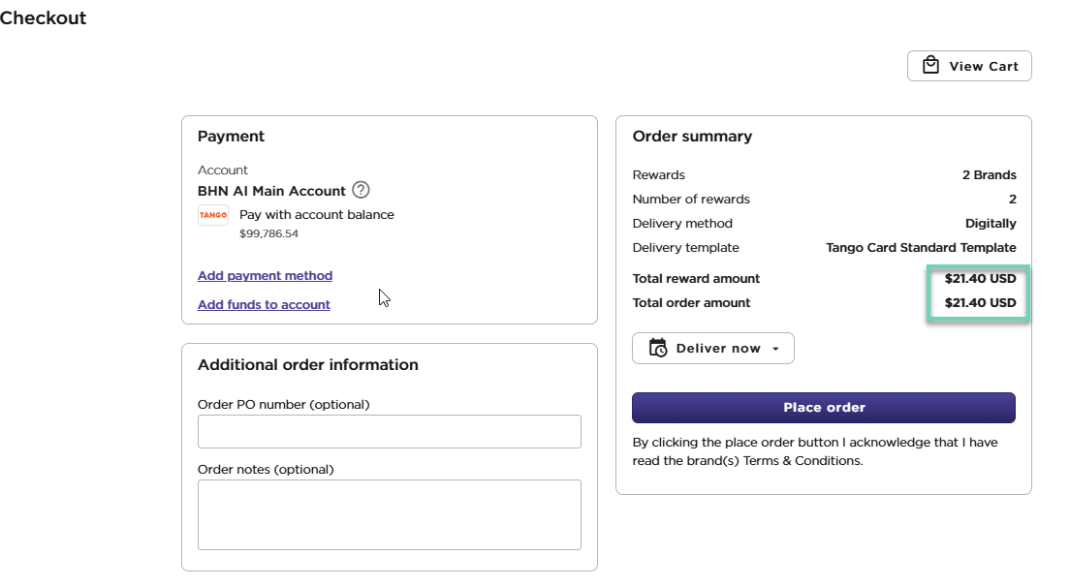The width and height of the screenshot is (1070, 587).
Task: Click the shopping bag icon in View Cart
Action: click(930, 66)
